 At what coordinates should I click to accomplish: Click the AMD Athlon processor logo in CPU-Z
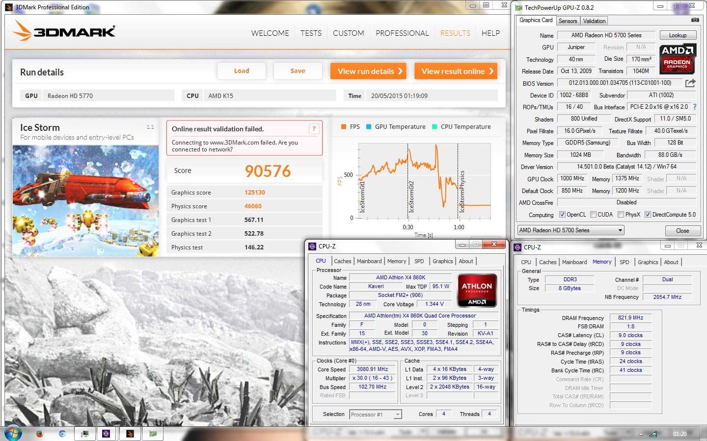pyautogui.click(x=477, y=290)
